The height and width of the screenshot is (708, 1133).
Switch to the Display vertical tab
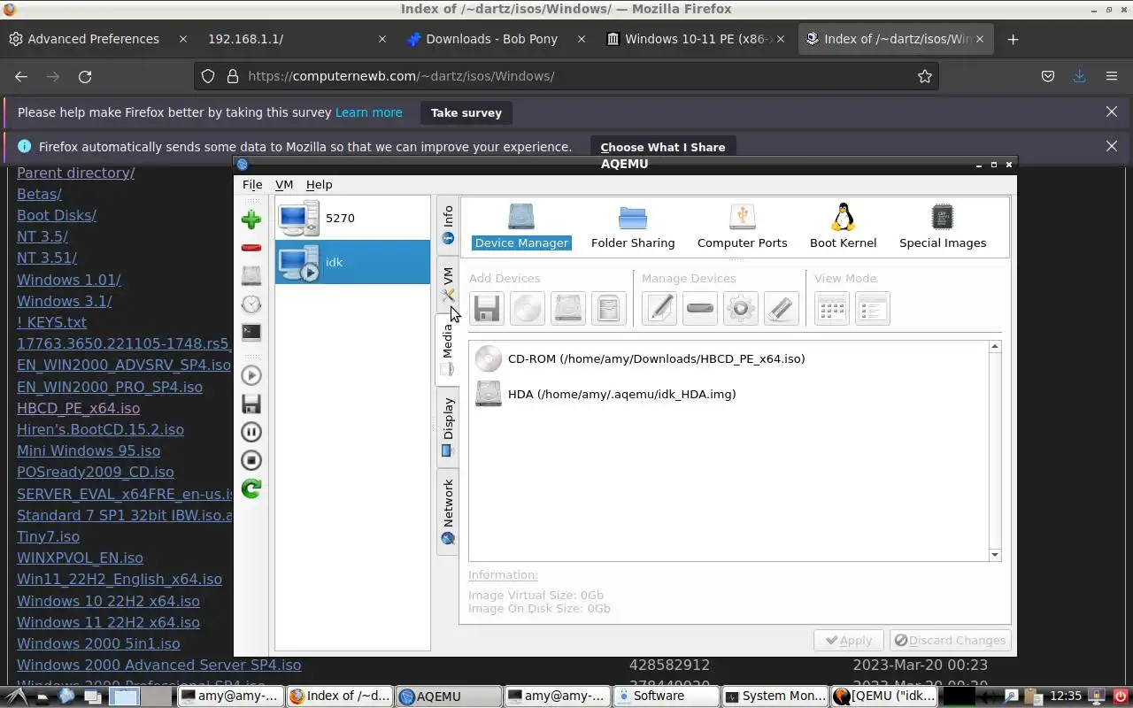pos(448,427)
